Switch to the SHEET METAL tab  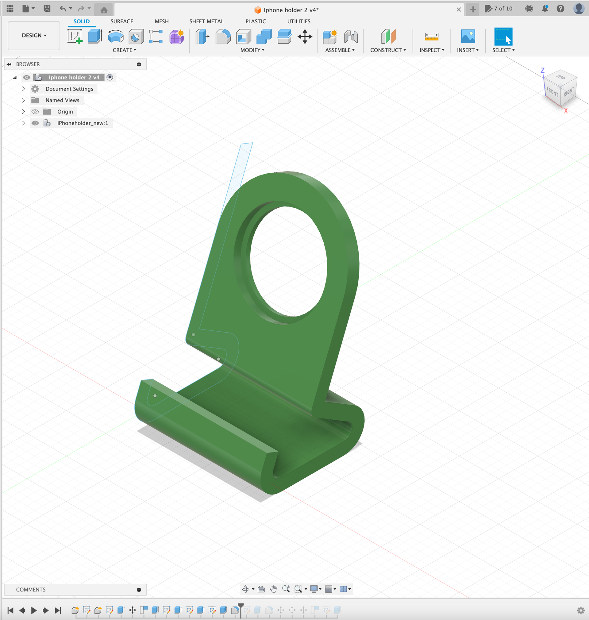(206, 21)
